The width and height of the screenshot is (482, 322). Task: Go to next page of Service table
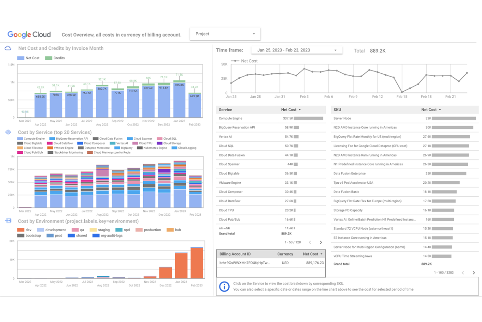321,242
